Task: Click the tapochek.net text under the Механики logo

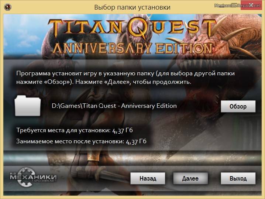Action: [x=44, y=181]
